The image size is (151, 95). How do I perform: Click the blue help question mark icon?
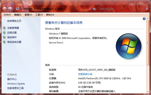click(x=144, y=19)
